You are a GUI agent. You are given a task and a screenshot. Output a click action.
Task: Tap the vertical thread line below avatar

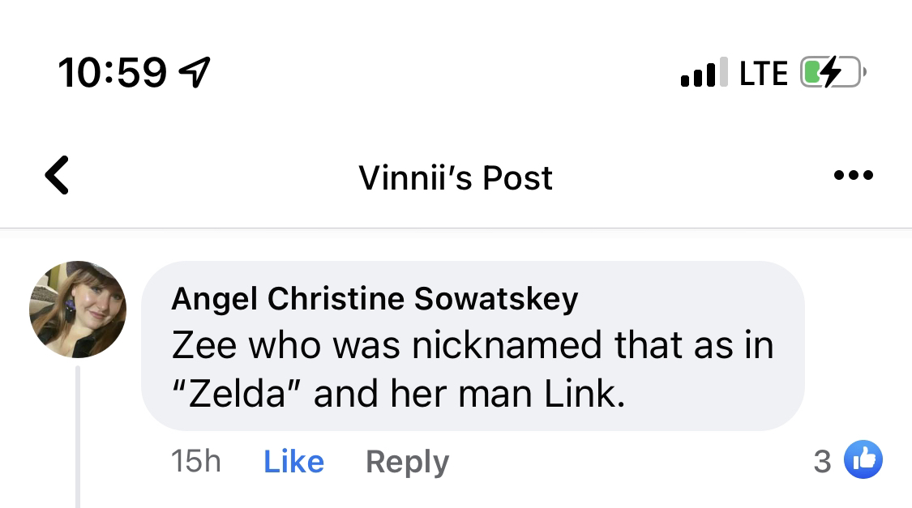pyautogui.click(x=79, y=438)
